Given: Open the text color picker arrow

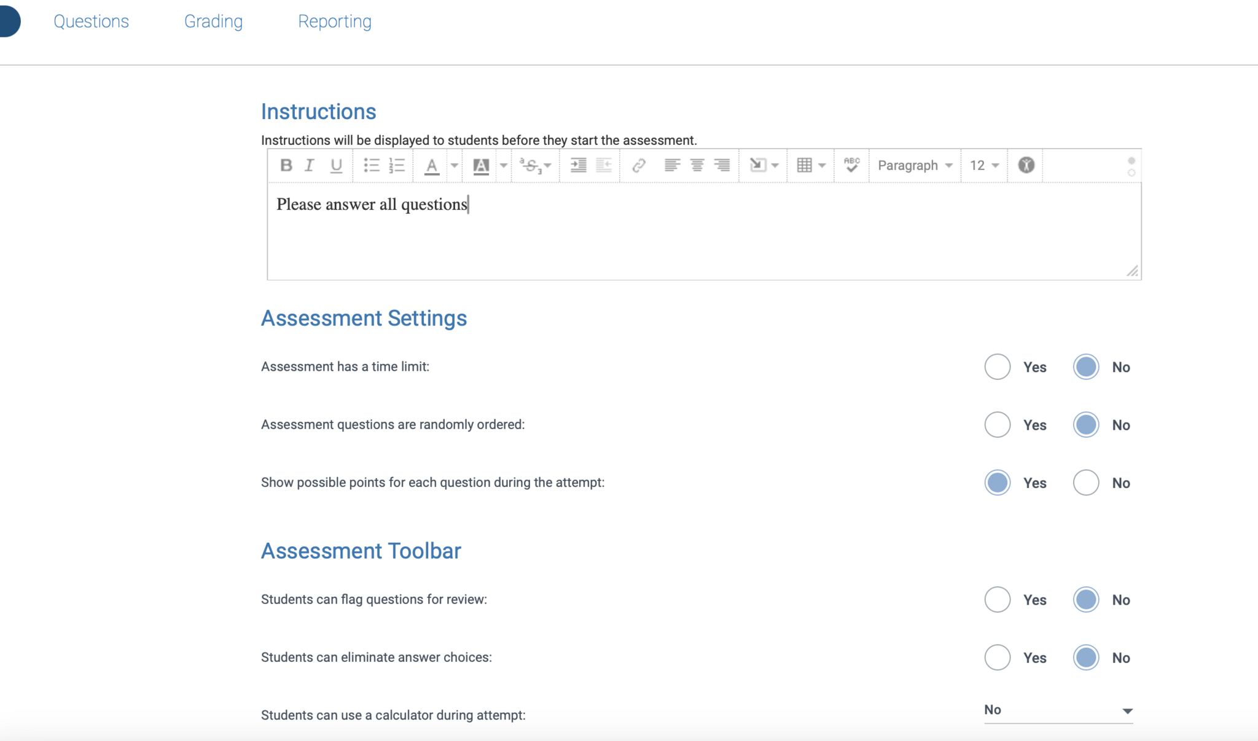Looking at the screenshot, I should [x=455, y=165].
